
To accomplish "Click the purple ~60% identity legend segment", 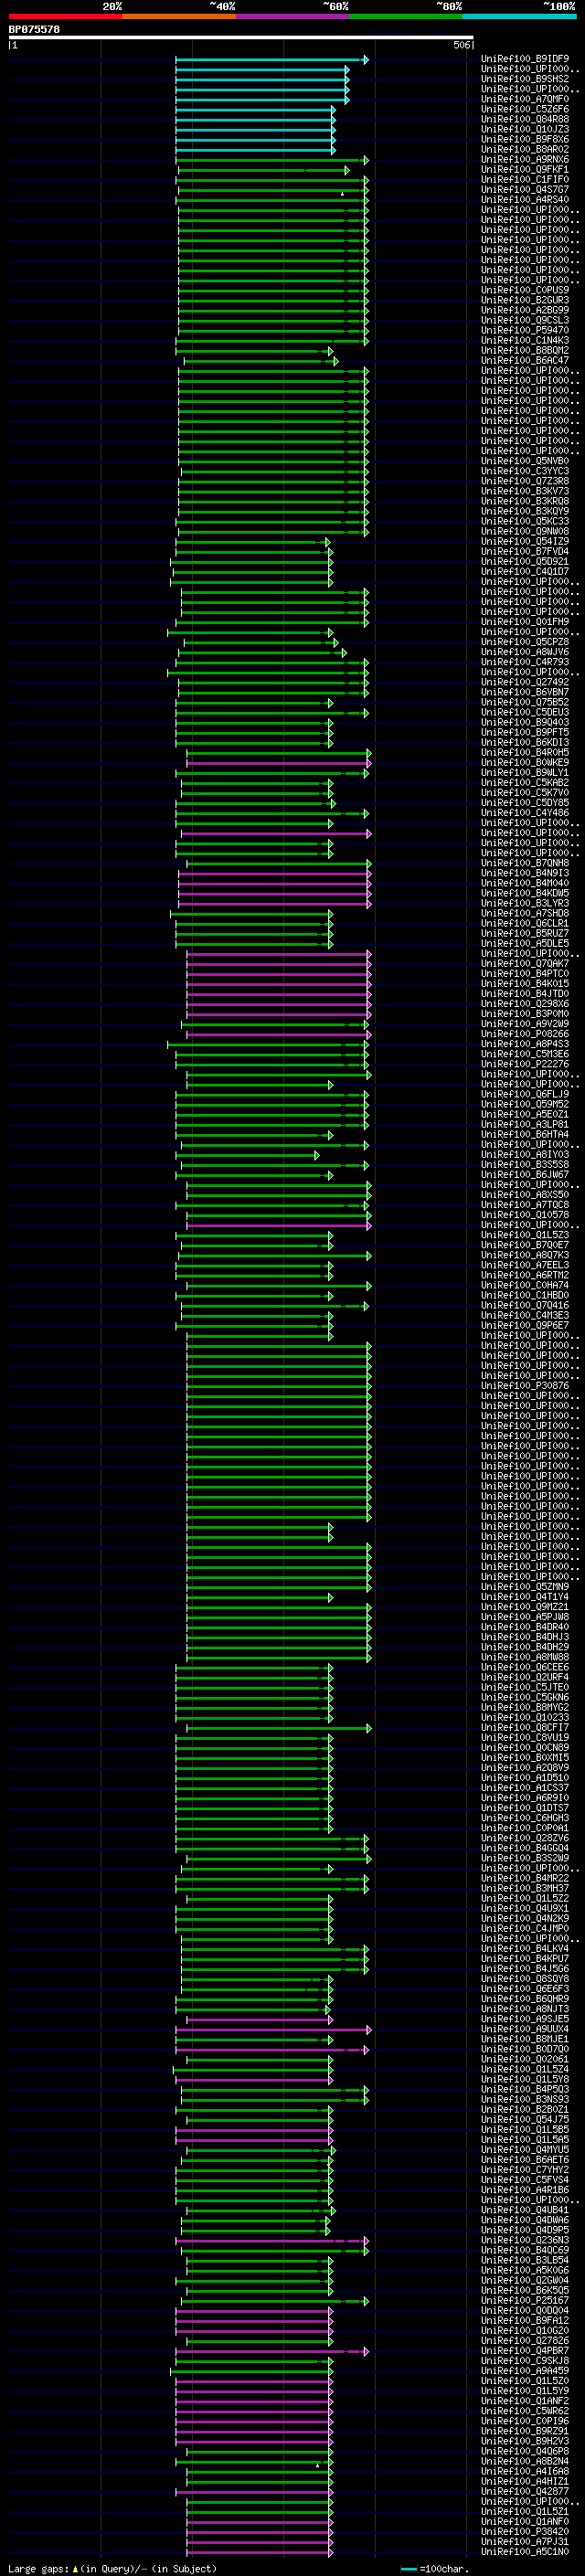I will pyautogui.click(x=292, y=16).
